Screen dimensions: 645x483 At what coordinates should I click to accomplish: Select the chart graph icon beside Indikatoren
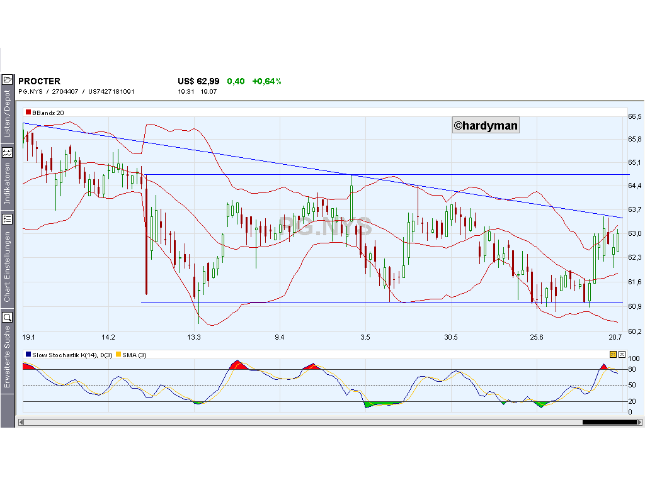click(x=8, y=152)
